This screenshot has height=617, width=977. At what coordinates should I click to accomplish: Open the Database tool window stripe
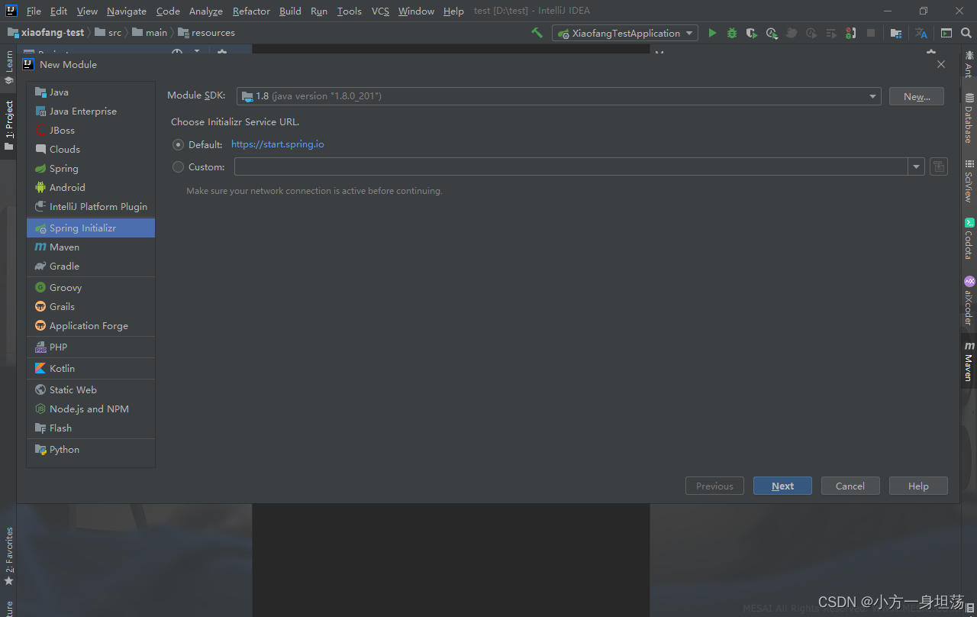point(969,118)
